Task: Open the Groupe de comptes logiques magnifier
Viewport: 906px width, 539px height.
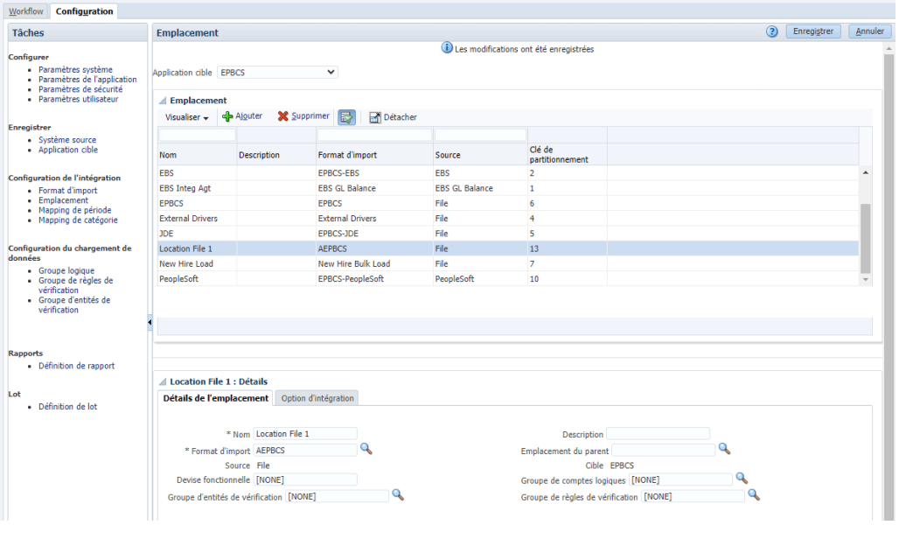Action: 742,479
